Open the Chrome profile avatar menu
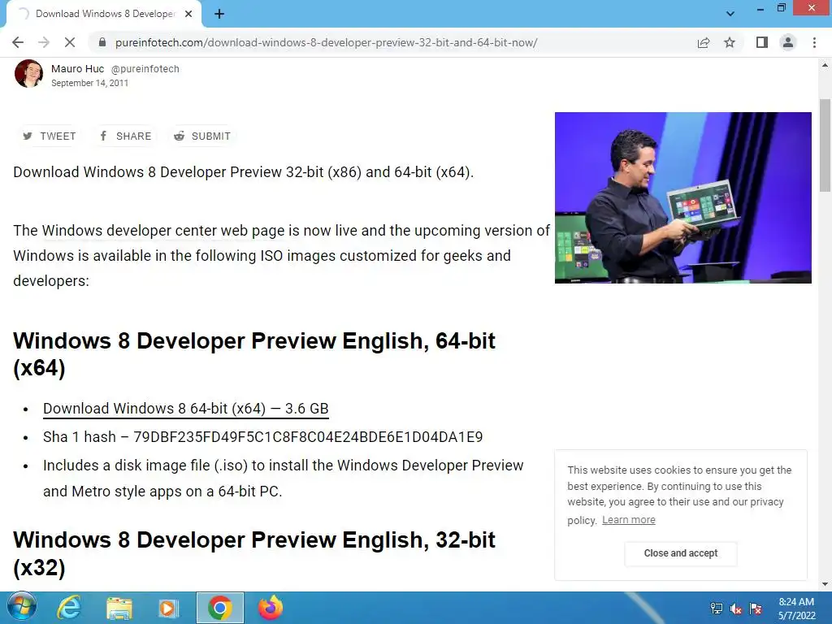The height and width of the screenshot is (624, 832). click(x=788, y=42)
